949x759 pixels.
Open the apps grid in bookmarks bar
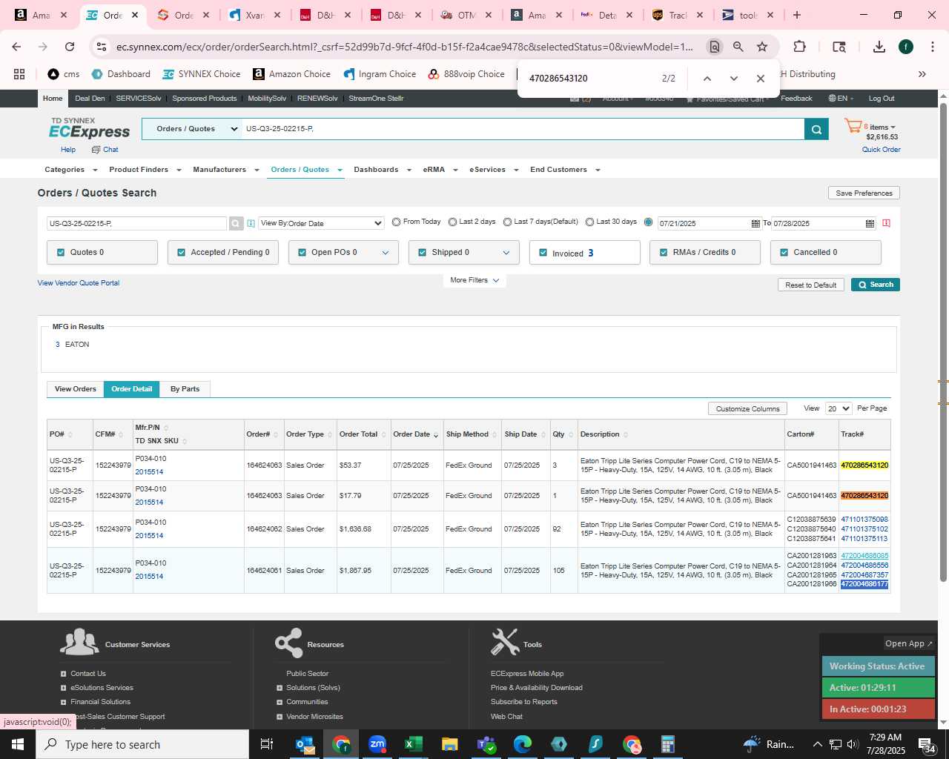point(19,74)
